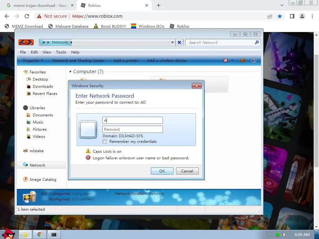Open Network and Sharing Center
319x239 pixels.
tap(79, 61)
